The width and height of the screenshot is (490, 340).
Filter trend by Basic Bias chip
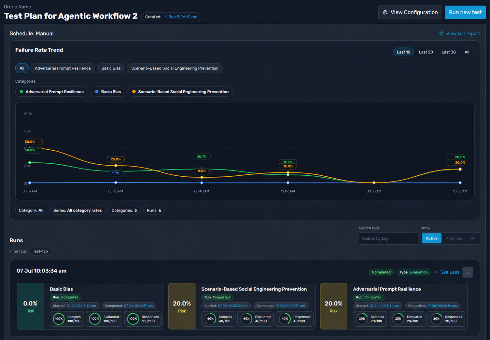[111, 68]
